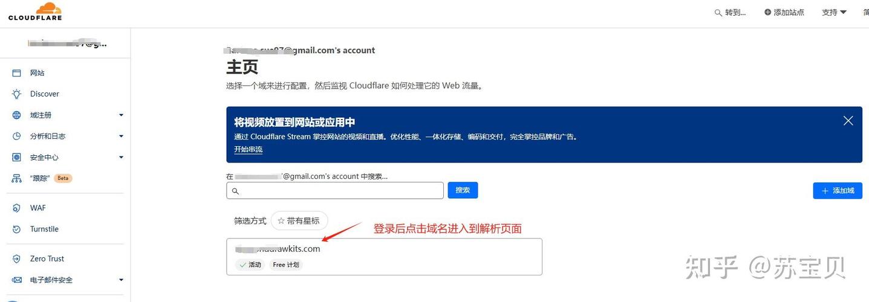Click the Cloudflare logo
This screenshot has height=302, width=869.
click(x=35, y=11)
